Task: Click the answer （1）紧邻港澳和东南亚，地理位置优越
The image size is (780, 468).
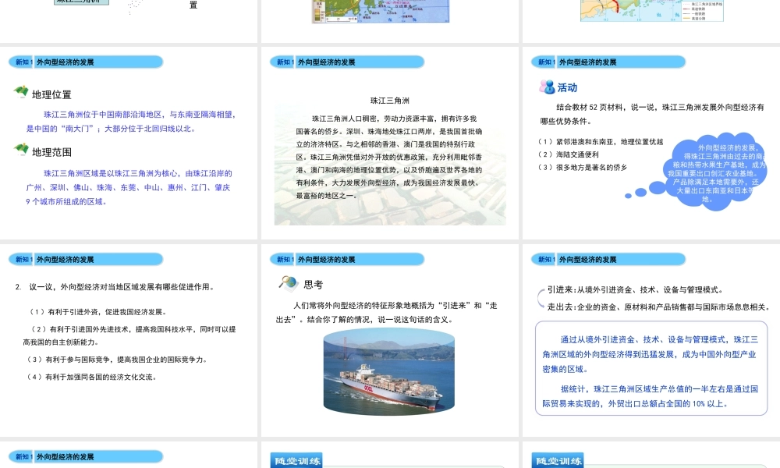Action: tap(601, 142)
